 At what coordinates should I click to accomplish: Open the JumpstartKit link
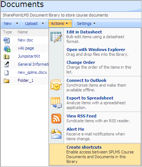pyautogui.click(x=29, y=56)
